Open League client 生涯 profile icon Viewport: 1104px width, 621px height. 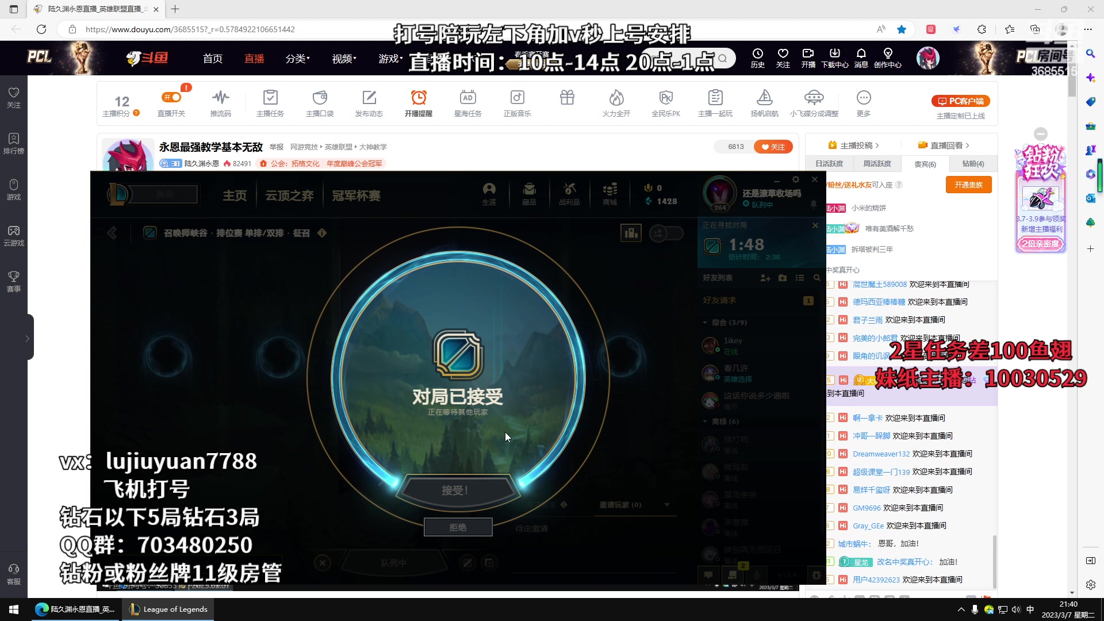[x=489, y=194]
